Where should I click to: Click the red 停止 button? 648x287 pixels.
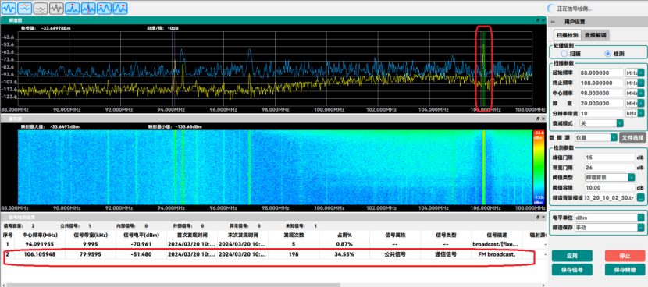625,256
